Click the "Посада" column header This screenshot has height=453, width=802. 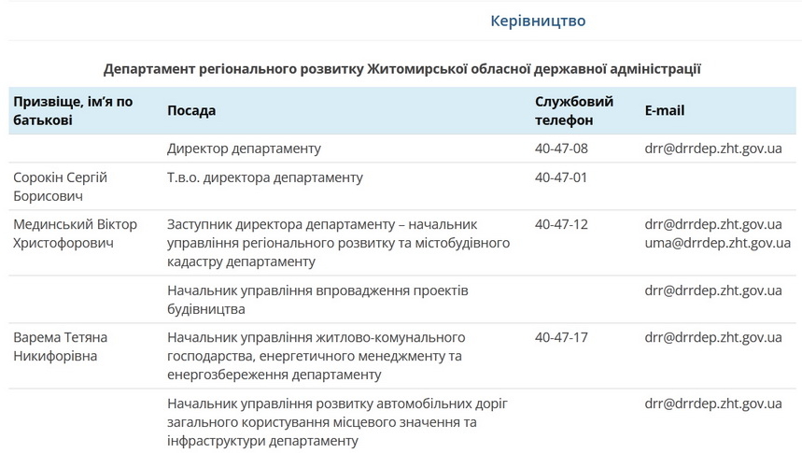click(x=191, y=110)
